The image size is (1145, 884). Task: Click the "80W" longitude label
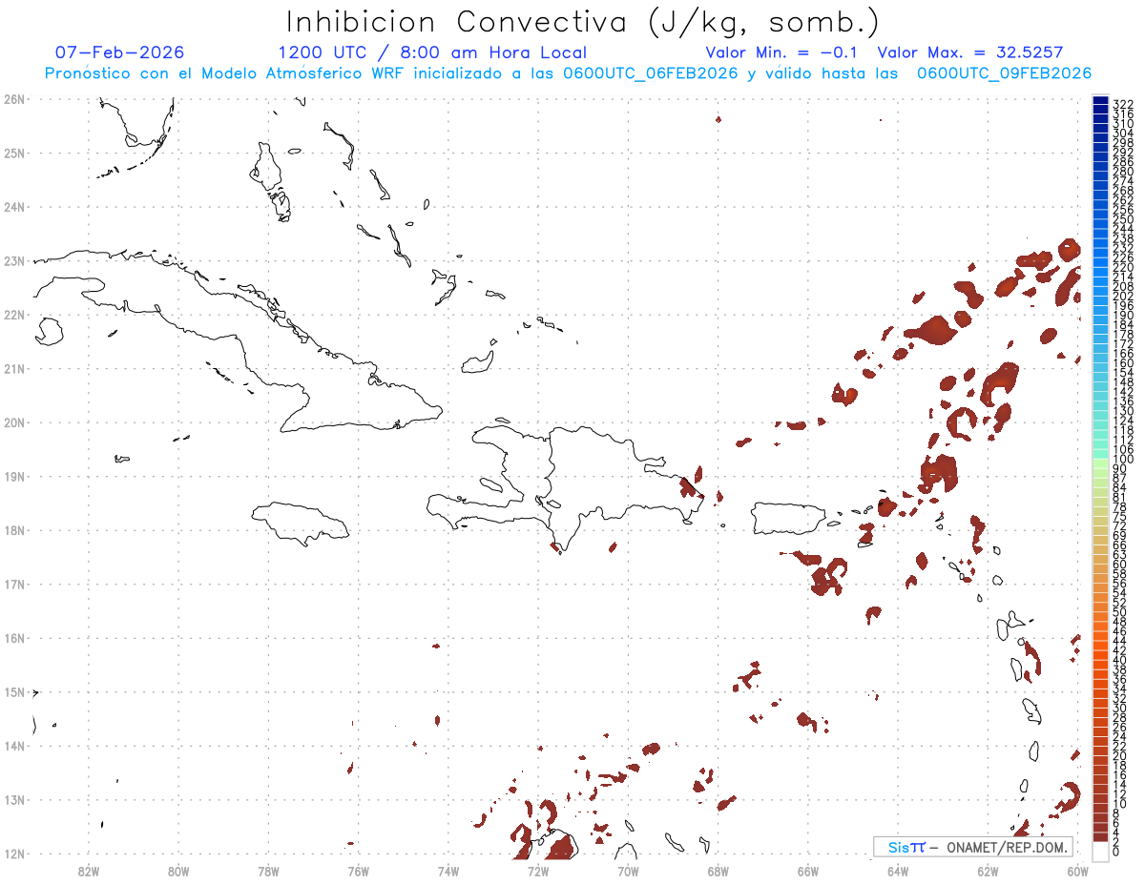point(178,870)
